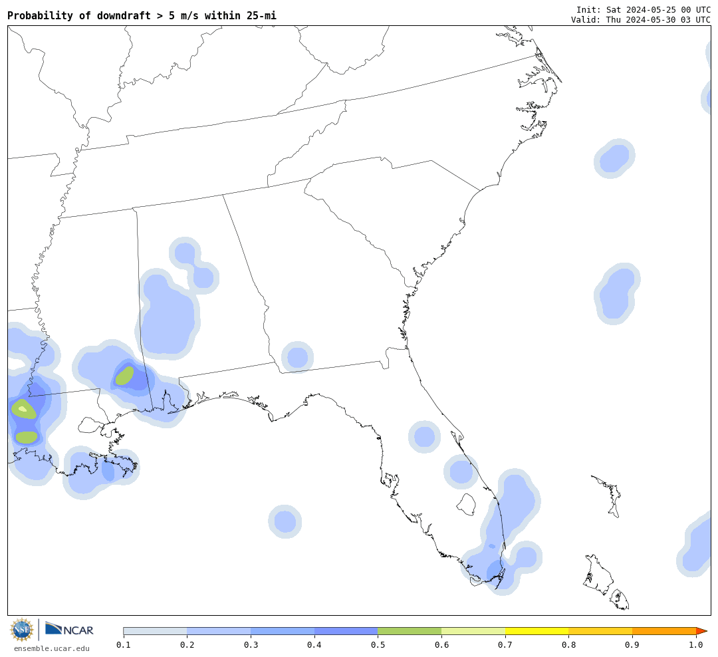
Task: Click the Init time text
Action: click(644, 9)
